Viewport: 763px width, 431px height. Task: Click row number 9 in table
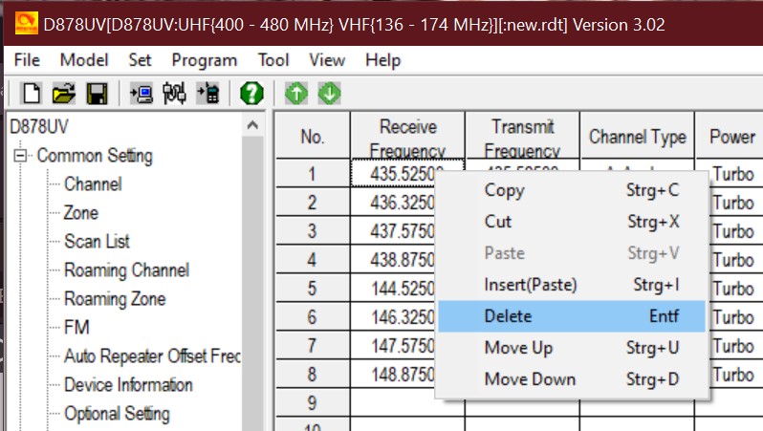313,403
